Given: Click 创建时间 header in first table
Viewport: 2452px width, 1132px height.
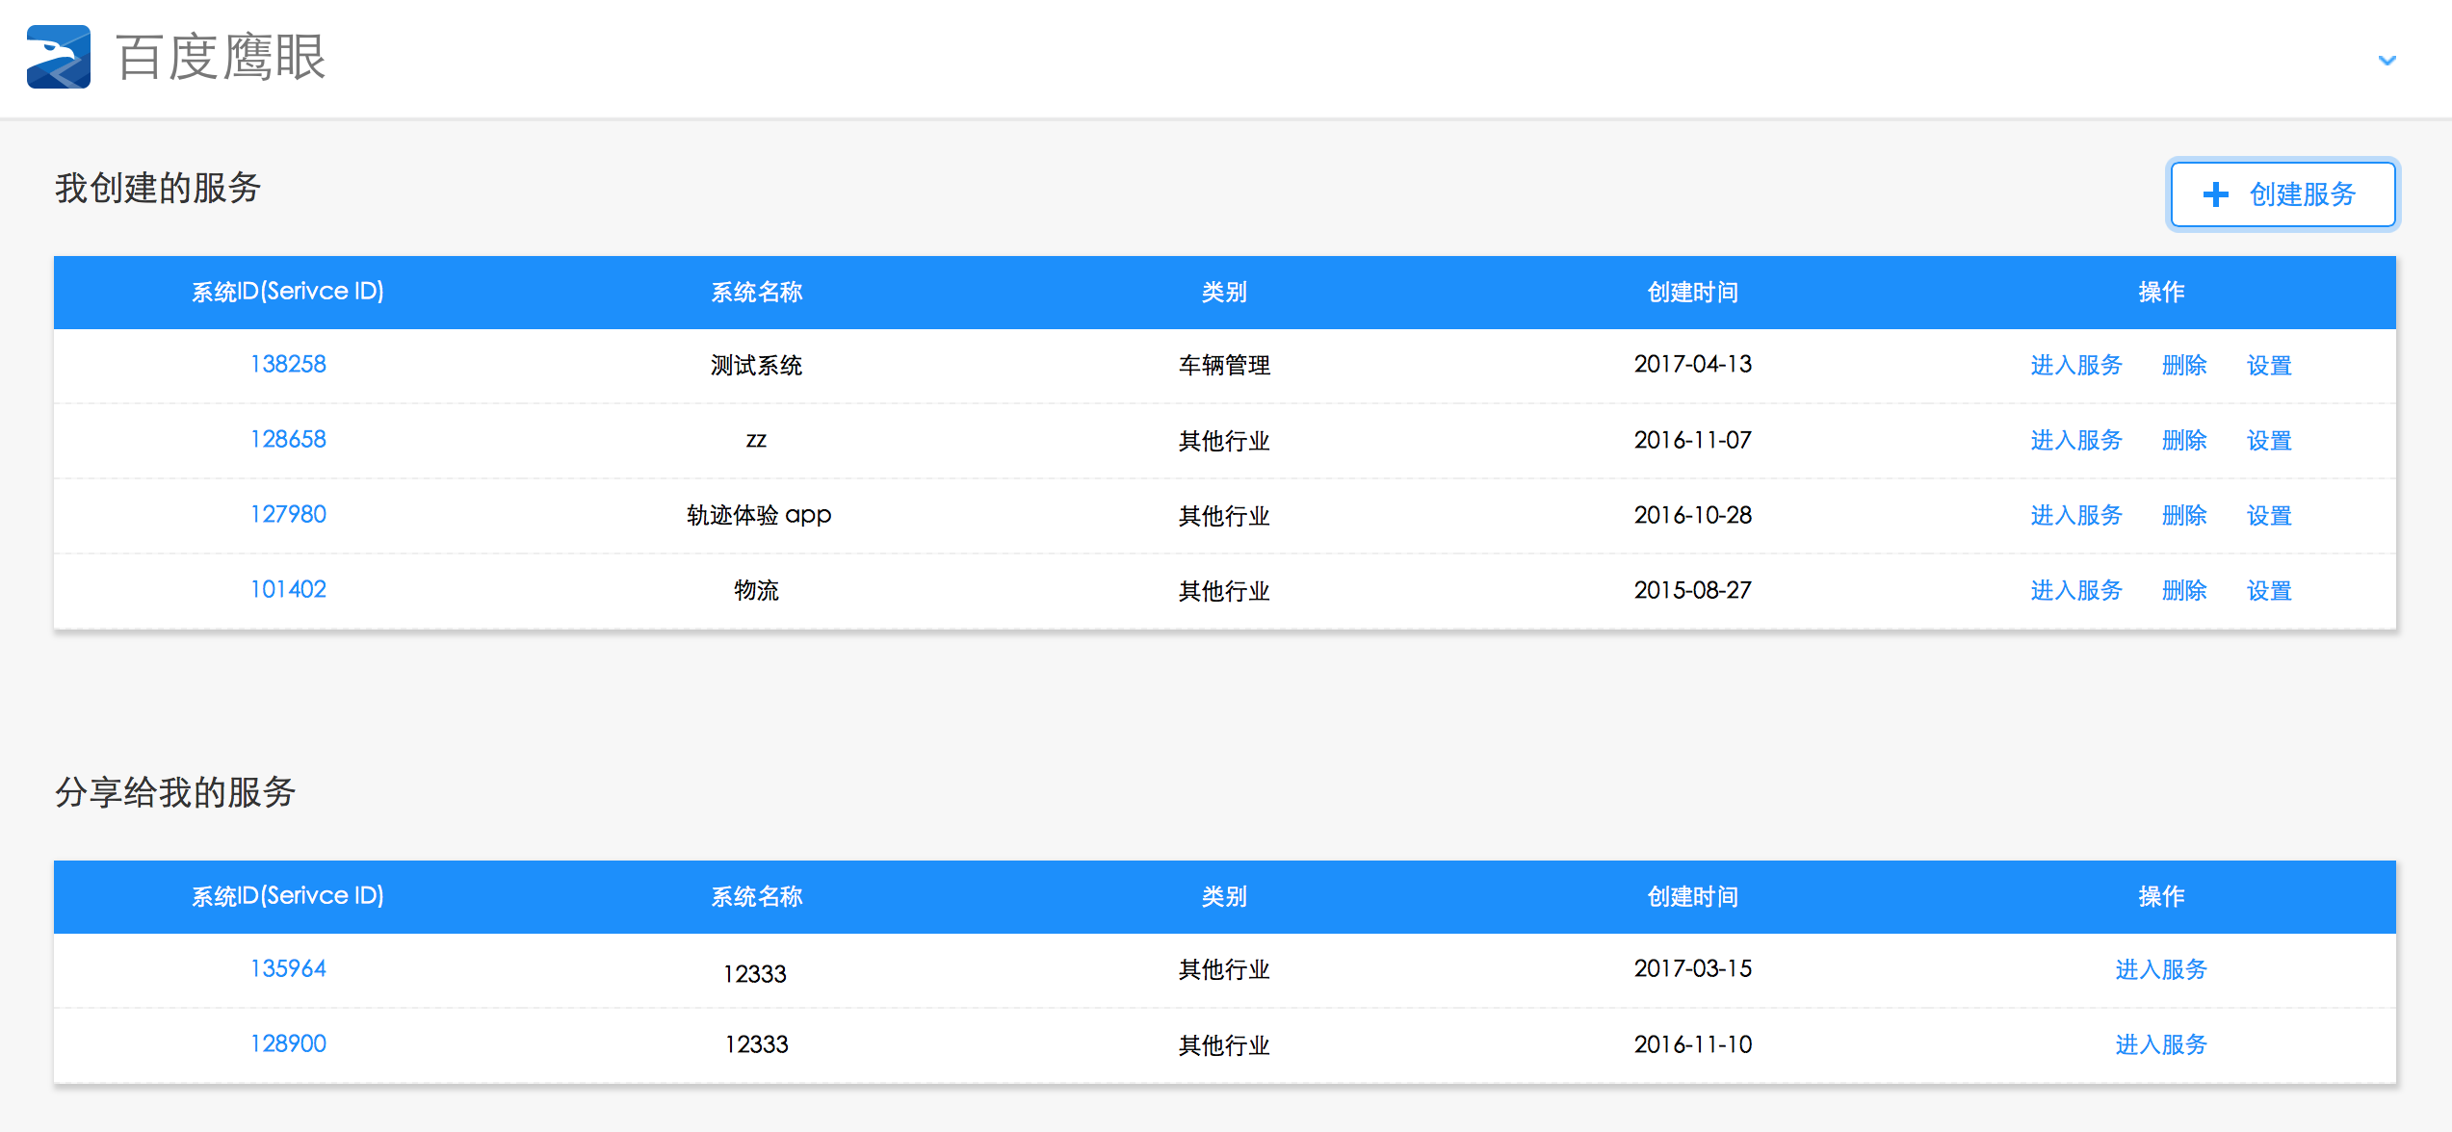Looking at the screenshot, I should 1692,292.
